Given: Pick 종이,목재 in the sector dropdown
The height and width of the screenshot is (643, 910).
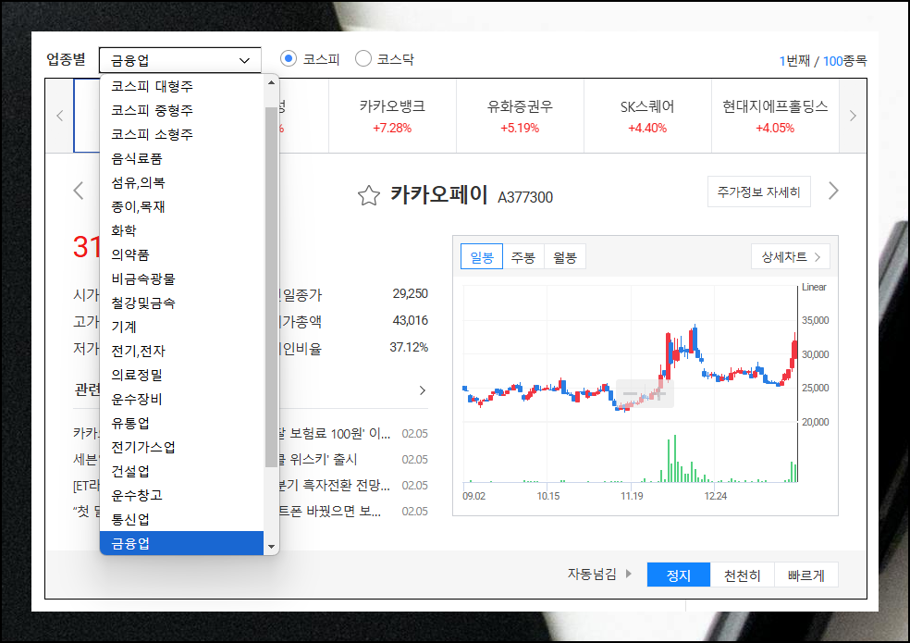Looking at the screenshot, I should 181,206.
